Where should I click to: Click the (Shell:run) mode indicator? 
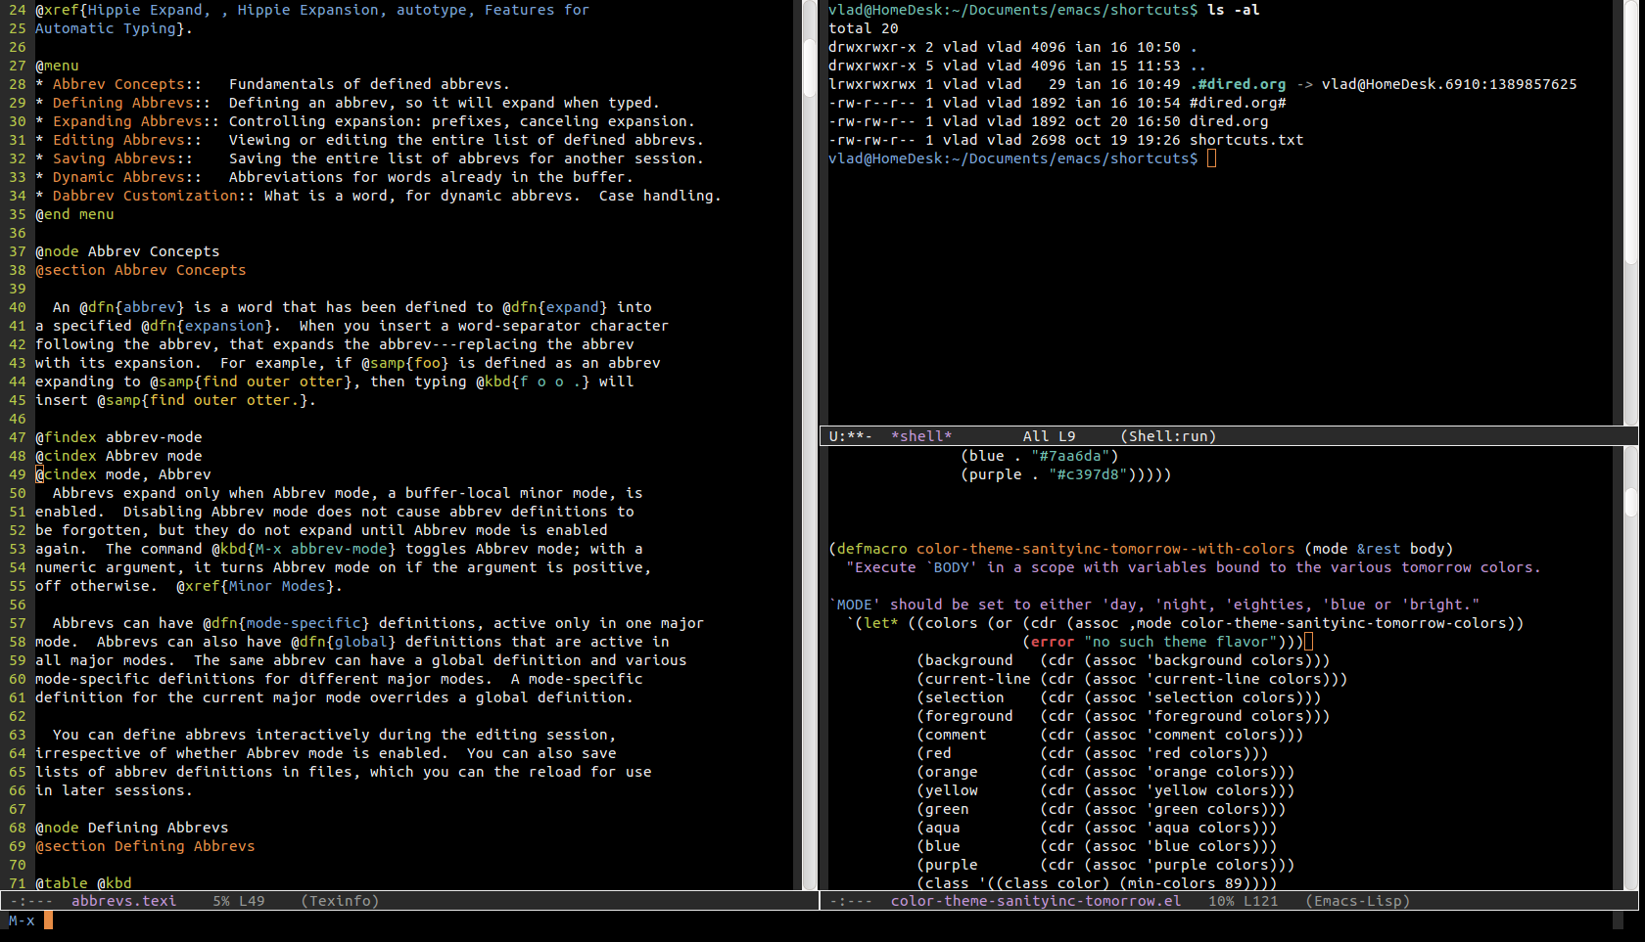click(1168, 436)
